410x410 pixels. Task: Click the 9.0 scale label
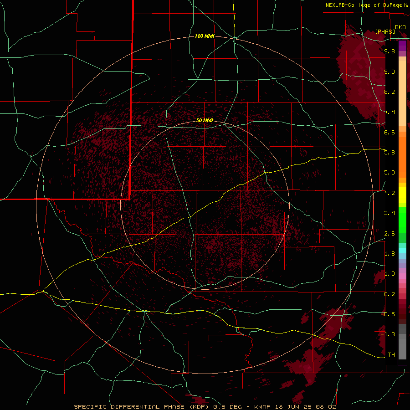[x=389, y=72]
